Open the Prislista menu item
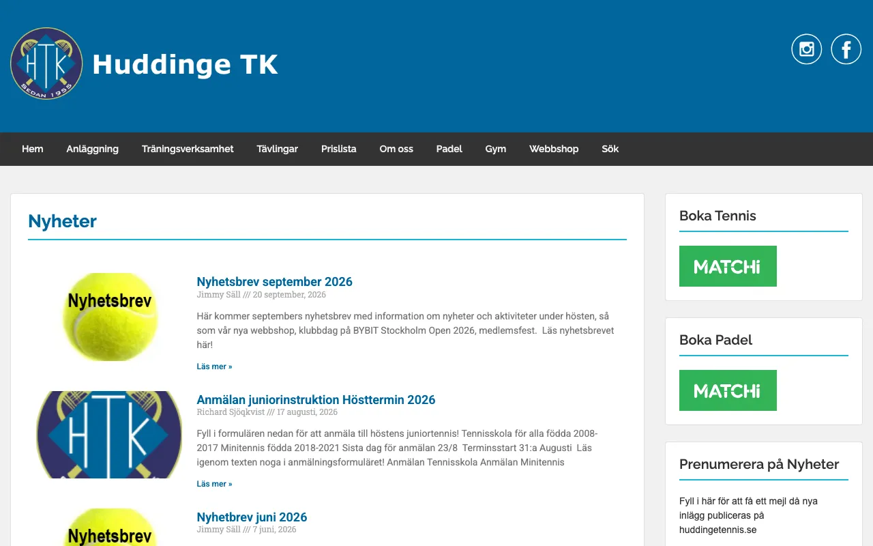Image resolution: width=873 pixels, height=546 pixels. [x=339, y=149]
